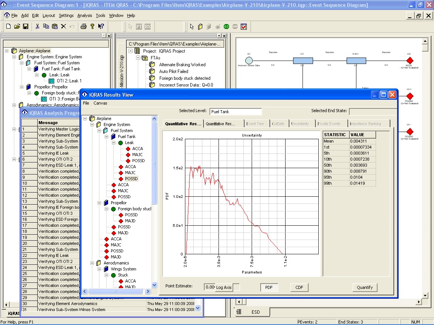Click the initiating event circle in ESD canvas
Image resolution: width=434 pixels, height=325 pixels.
pos(249,61)
